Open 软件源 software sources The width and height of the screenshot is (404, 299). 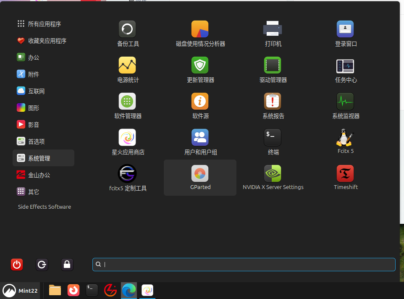[x=200, y=106]
